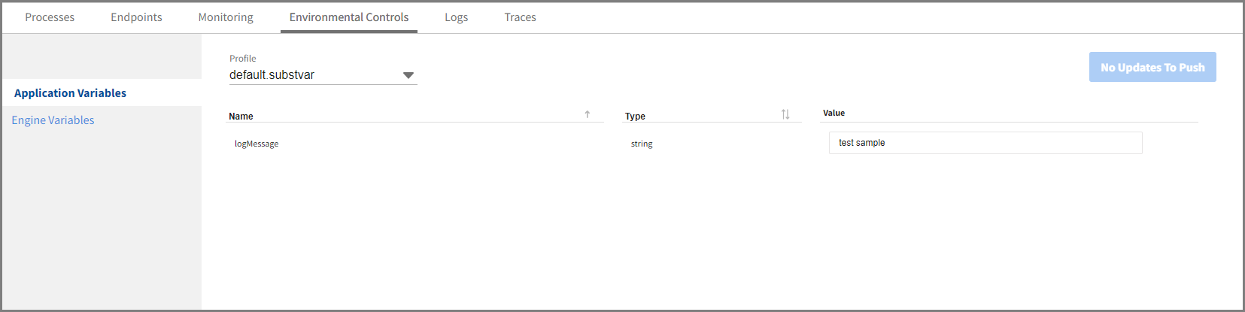Click the Type column sort arrows icon
Image resolution: width=1245 pixels, height=312 pixels.
[x=785, y=114]
